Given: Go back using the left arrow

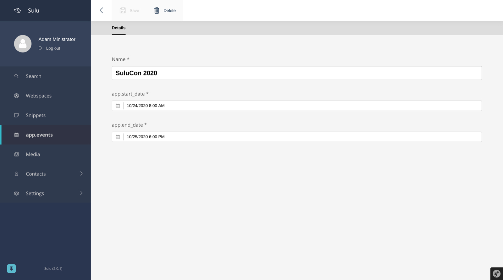Looking at the screenshot, I should pos(101,10).
